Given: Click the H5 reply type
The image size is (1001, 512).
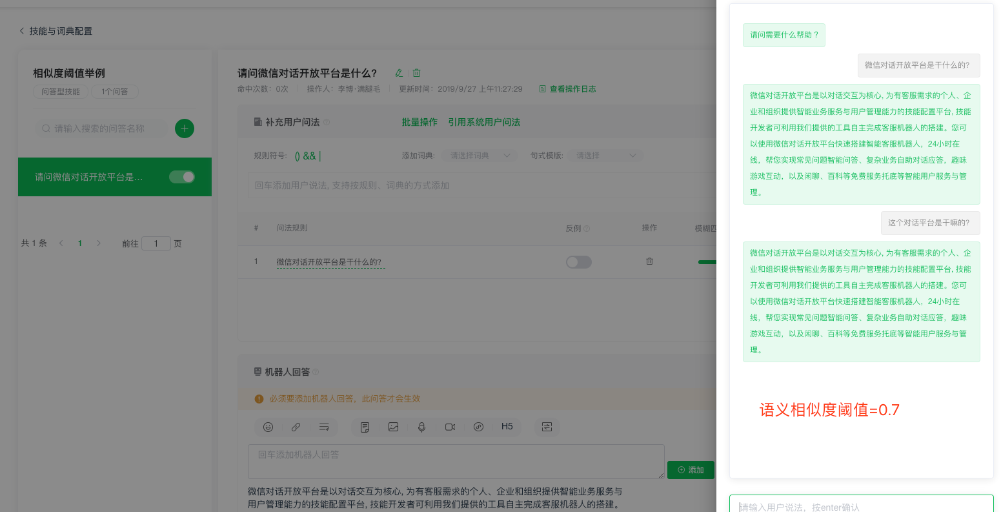Looking at the screenshot, I should coord(507,427).
